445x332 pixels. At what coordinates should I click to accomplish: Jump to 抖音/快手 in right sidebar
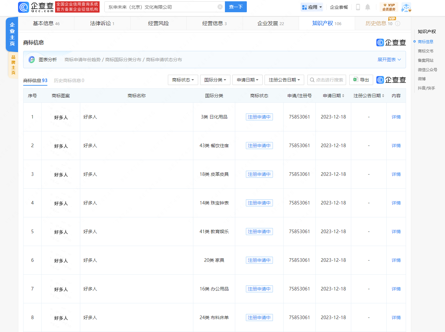[426, 88]
